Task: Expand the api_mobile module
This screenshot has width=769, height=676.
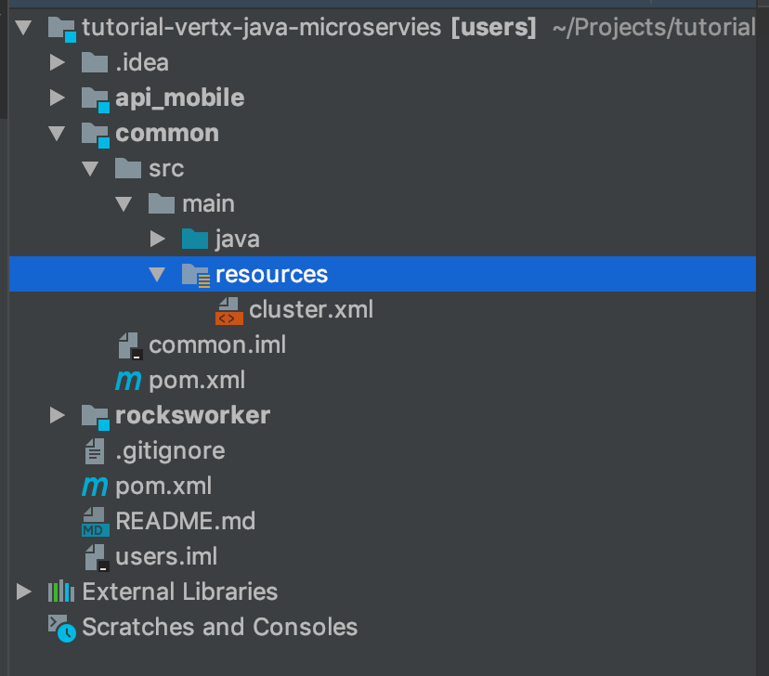Action: pyautogui.click(x=57, y=97)
